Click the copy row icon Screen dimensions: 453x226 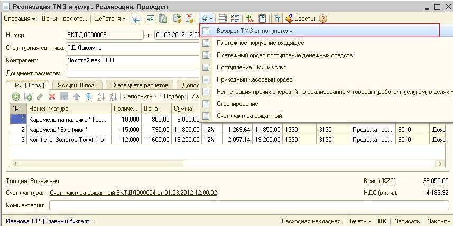(27, 96)
